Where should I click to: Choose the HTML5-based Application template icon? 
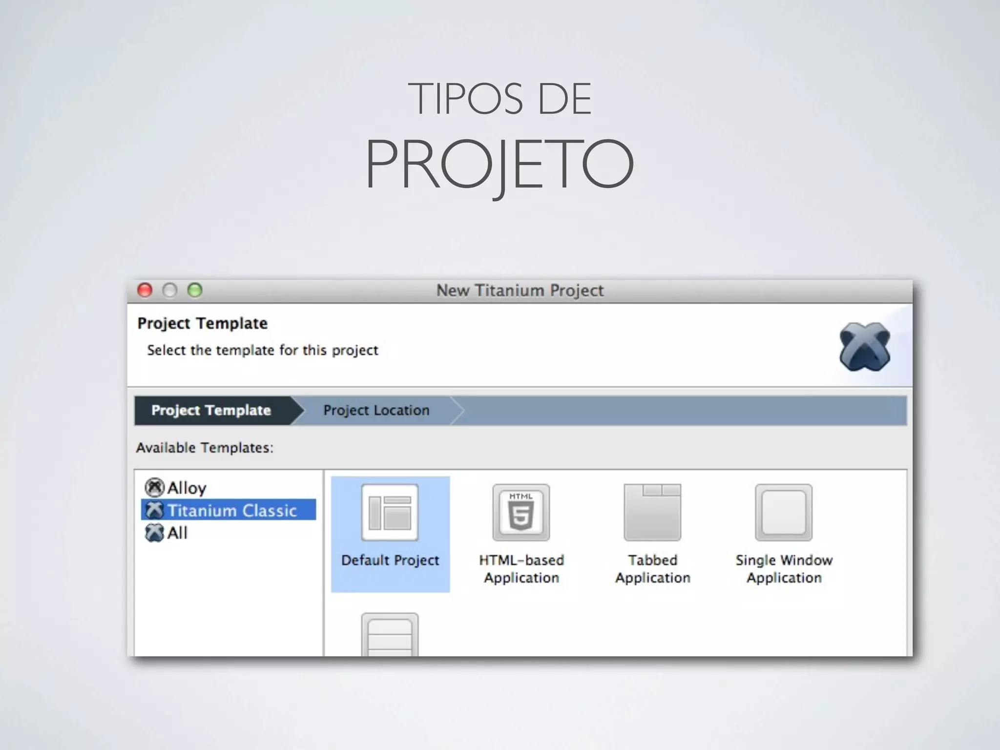pyautogui.click(x=521, y=512)
